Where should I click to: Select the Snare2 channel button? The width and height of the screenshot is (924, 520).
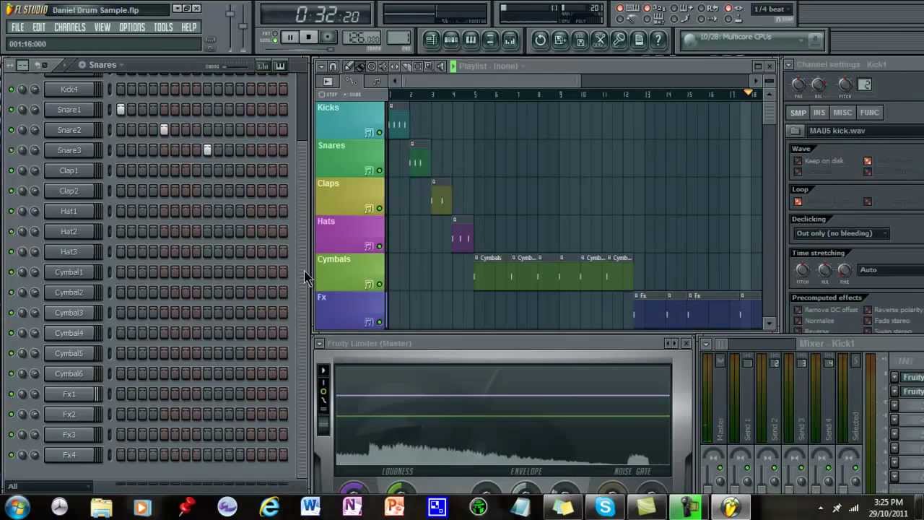[x=69, y=130]
